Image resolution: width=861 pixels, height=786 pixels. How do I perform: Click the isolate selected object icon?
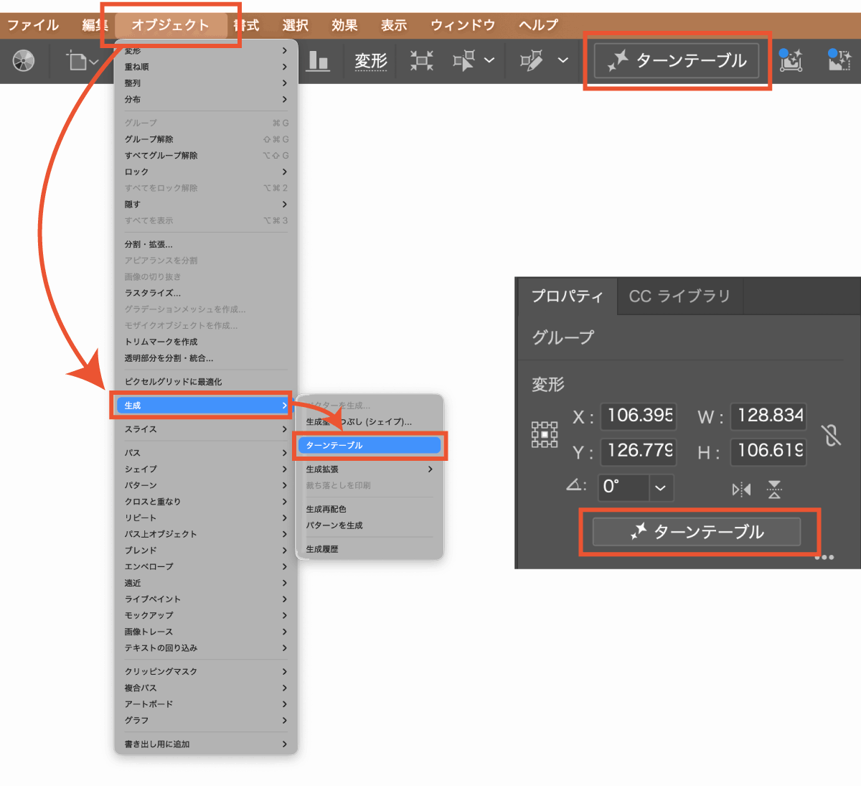click(x=422, y=61)
